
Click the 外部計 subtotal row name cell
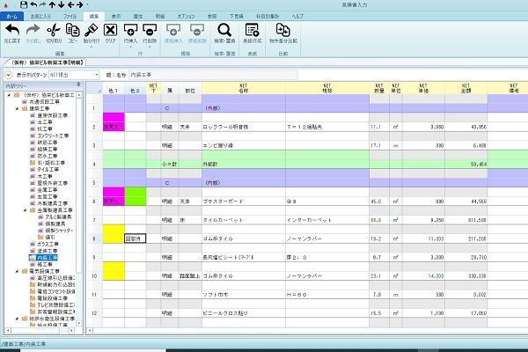point(244,164)
